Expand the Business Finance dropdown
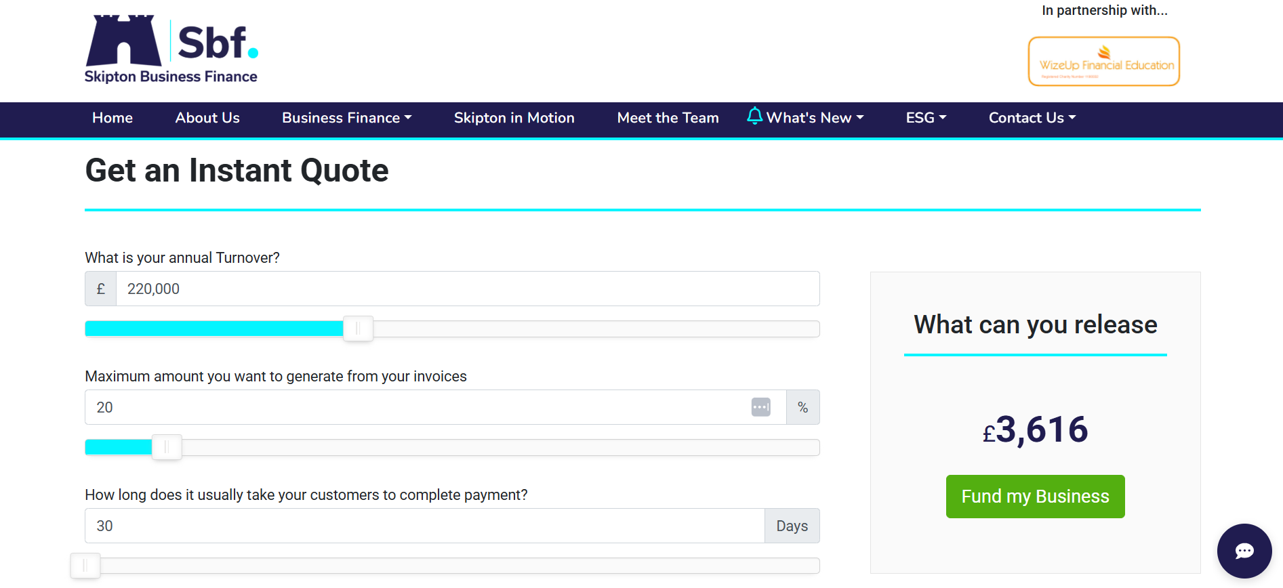This screenshot has height=588, width=1283. 346,118
